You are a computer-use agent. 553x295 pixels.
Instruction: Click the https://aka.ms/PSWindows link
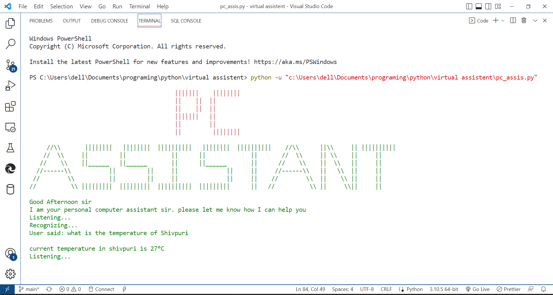295,62
